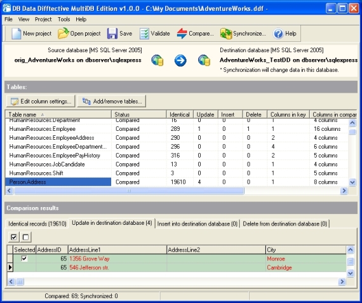Click the Identical column header

(180, 114)
